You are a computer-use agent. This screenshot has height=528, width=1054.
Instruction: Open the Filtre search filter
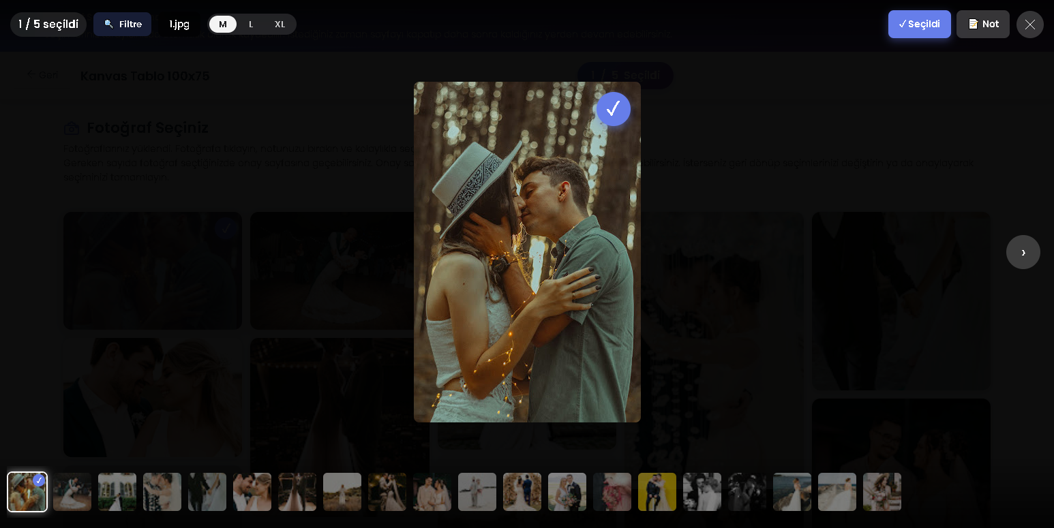click(123, 25)
